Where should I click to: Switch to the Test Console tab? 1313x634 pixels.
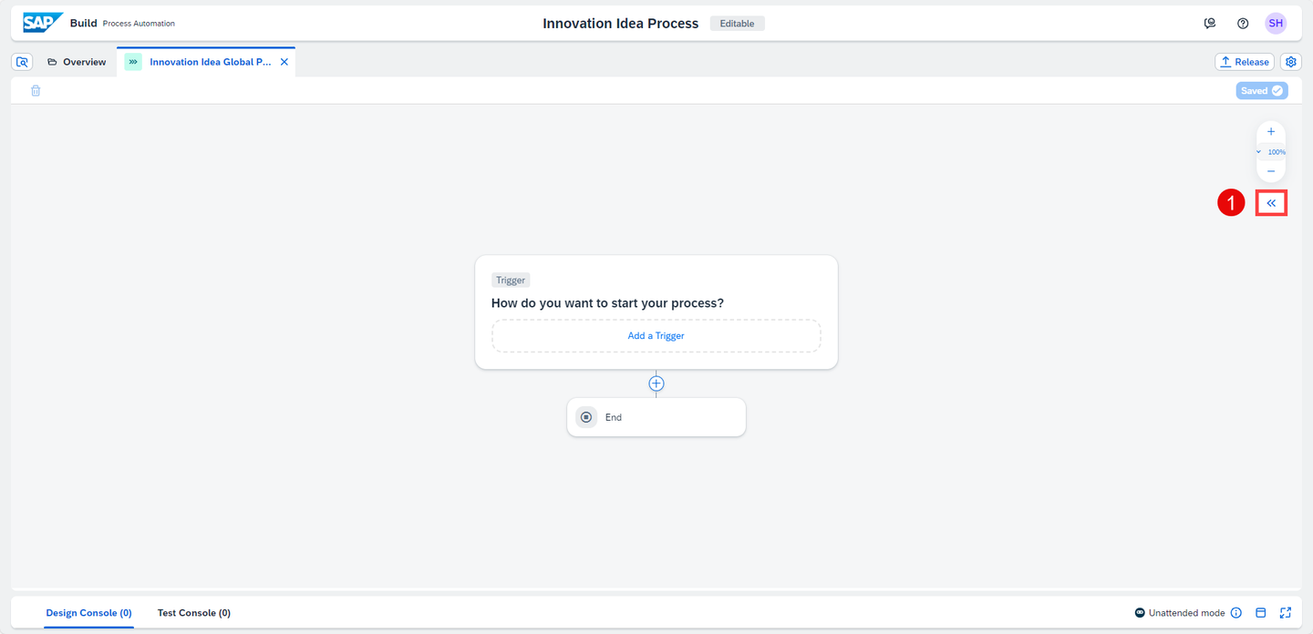194,613
